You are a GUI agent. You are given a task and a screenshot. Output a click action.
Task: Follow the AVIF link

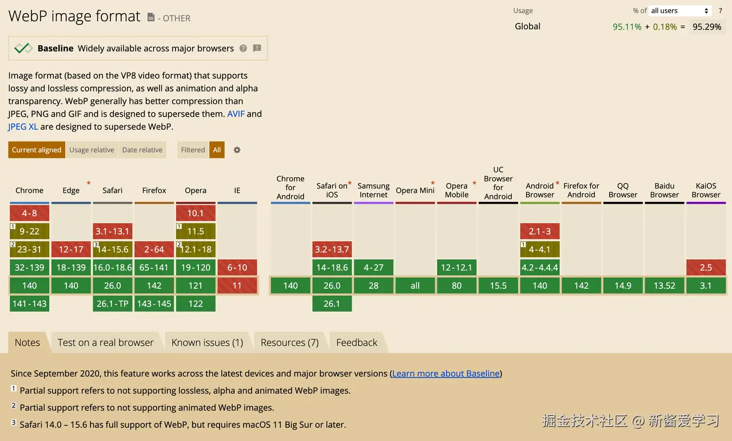coord(236,114)
